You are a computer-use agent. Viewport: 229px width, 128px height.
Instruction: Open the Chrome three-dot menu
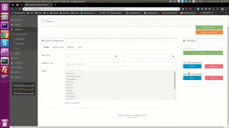pyautogui.click(x=226, y=9)
